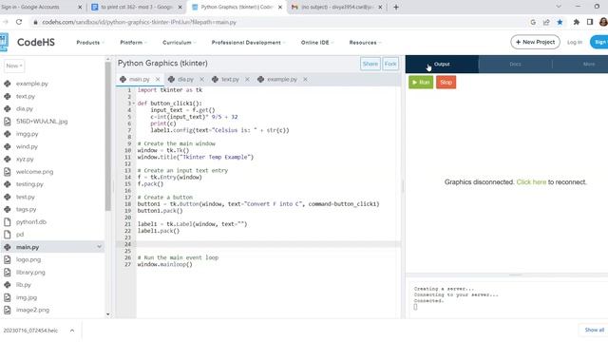Open wind.py in the file list

27,146
